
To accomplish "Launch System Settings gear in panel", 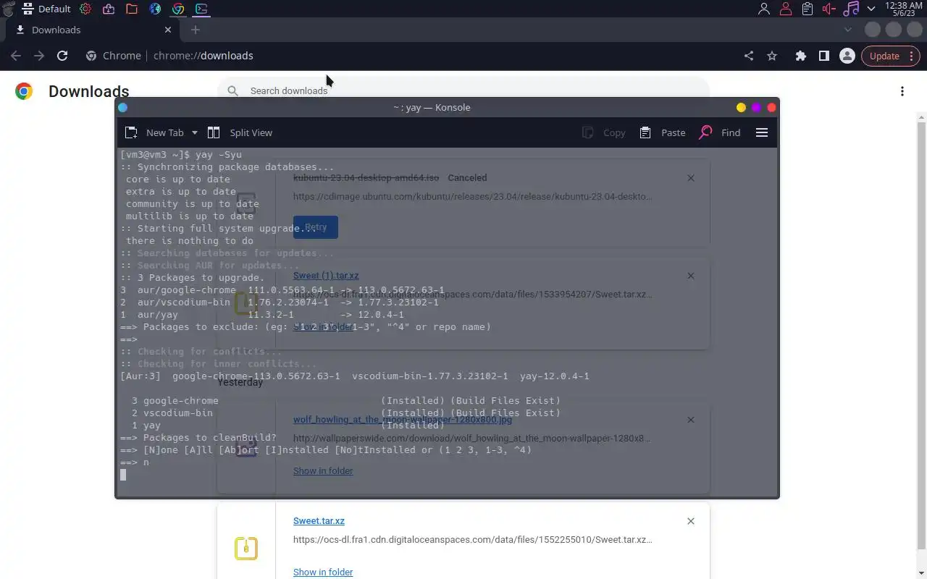I will point(85,9).
